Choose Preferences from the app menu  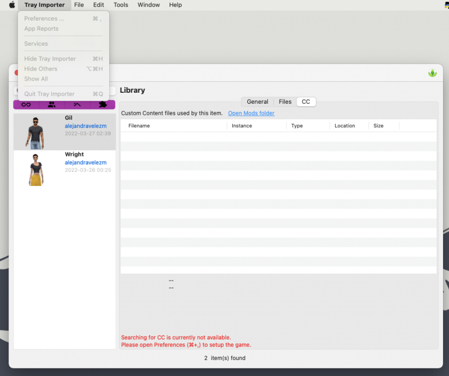(63, 19)
